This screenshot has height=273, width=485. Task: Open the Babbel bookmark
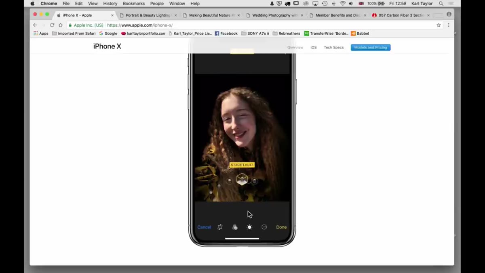coord(360,34)
